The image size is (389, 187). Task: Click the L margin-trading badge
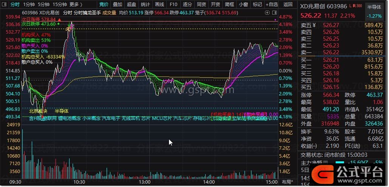350,6
